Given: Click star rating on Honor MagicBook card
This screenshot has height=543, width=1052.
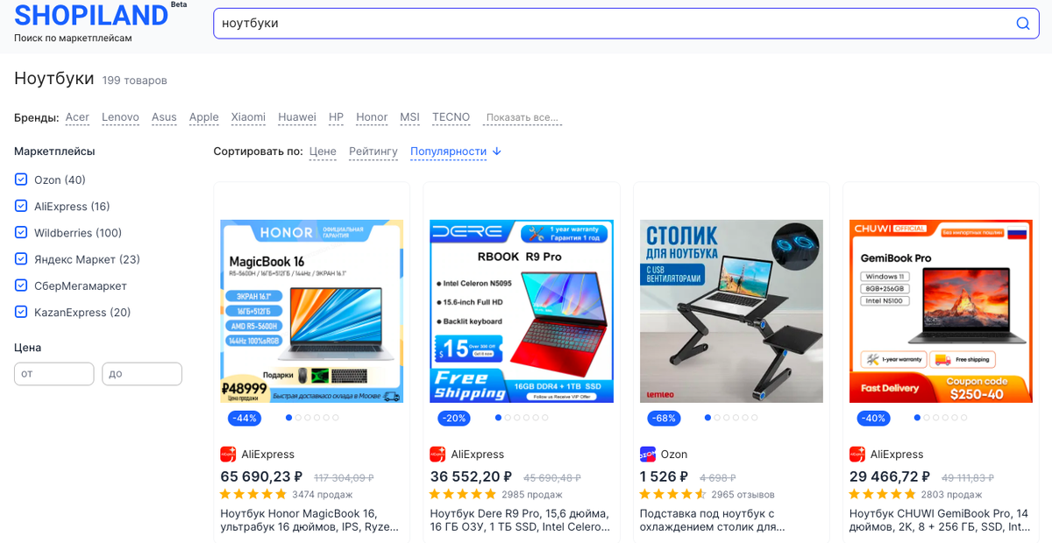Looking at the screenshot, I should (x=253, y=494).
